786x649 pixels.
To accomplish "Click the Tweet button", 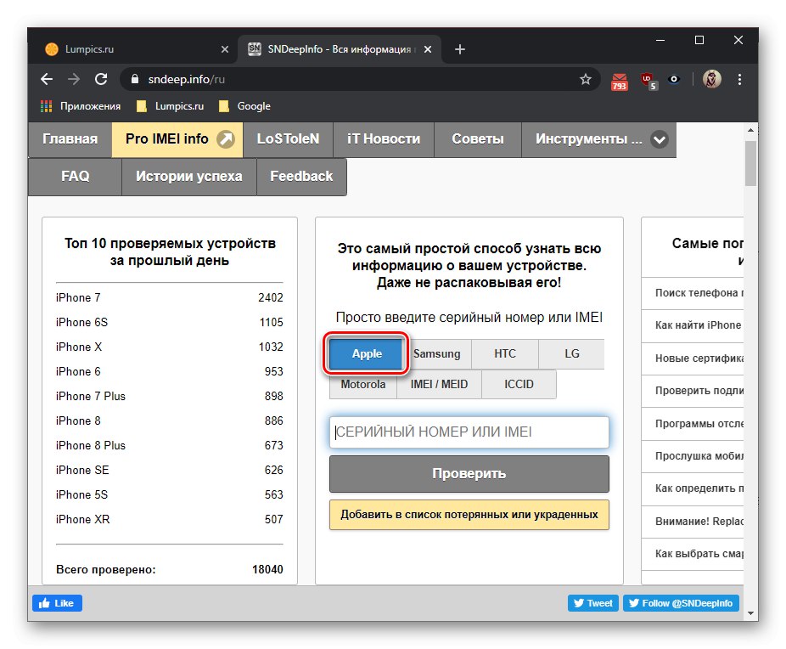I will (593, 603).
